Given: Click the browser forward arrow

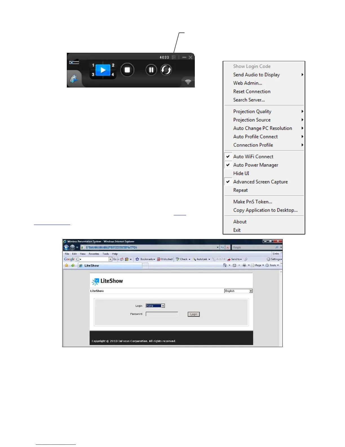Looking at the screenshot, I should tap(72, 247).
